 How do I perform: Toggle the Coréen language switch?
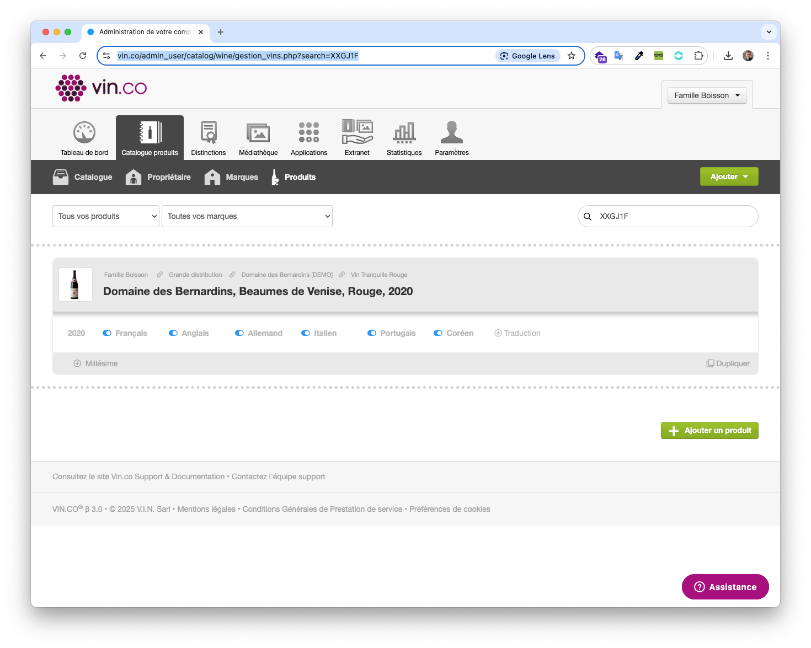438,333
